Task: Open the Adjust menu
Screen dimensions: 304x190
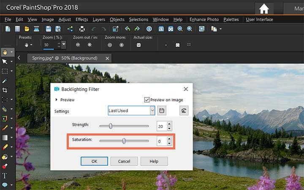Action: [65, 19]
